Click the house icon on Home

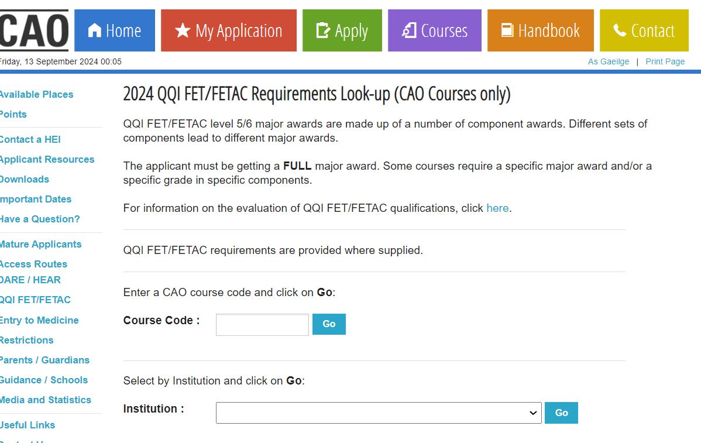pos(94,30)
